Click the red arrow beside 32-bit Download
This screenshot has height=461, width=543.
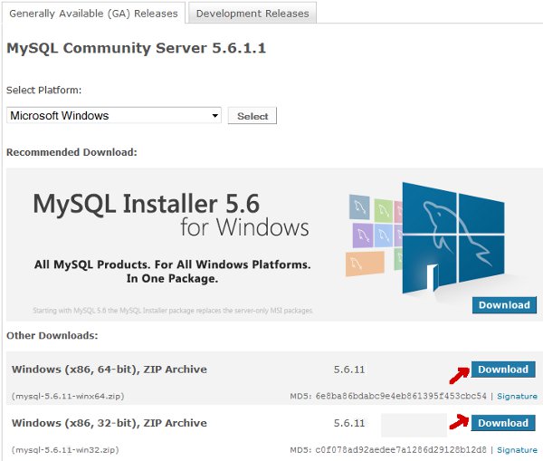[459, 424]
